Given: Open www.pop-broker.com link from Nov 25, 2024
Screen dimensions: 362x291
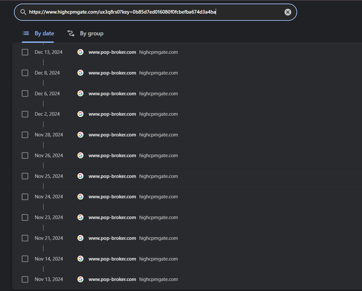Looking at the screenshot, I should coord(112,176).
